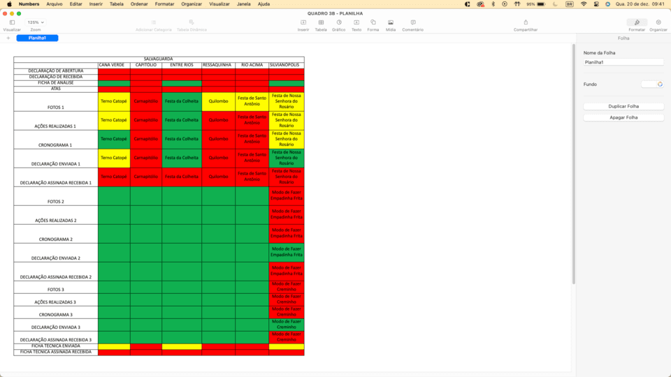Click the Duplicar Folha button
Screen dimensions: 671x377
tap(623, 106)
